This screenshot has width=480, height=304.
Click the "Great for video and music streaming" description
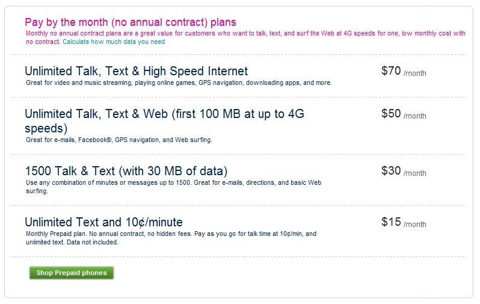tap(179, 82)
